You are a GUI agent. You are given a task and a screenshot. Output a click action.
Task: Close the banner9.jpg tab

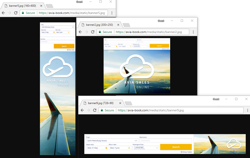(x=120, y=103)
